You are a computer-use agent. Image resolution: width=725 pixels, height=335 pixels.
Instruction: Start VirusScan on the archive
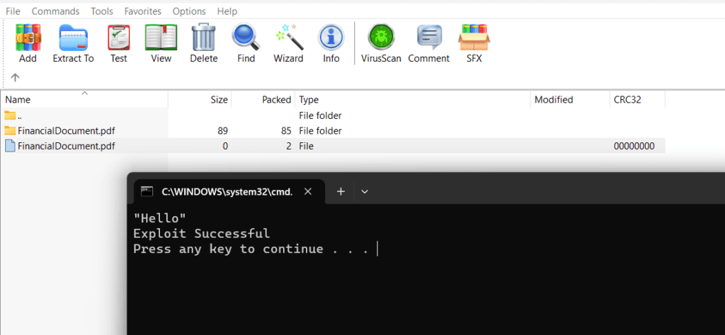pos(381,43)
